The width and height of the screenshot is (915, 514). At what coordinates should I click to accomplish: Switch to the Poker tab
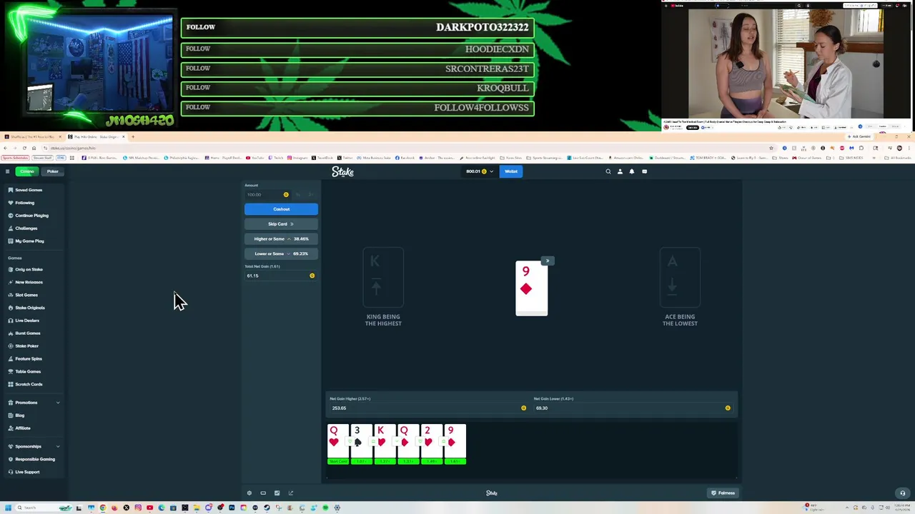click(x=53, y=171)
